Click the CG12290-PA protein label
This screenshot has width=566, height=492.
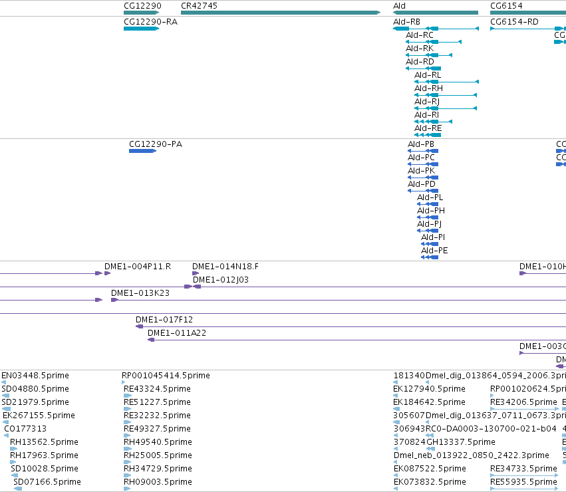point(156,144)
